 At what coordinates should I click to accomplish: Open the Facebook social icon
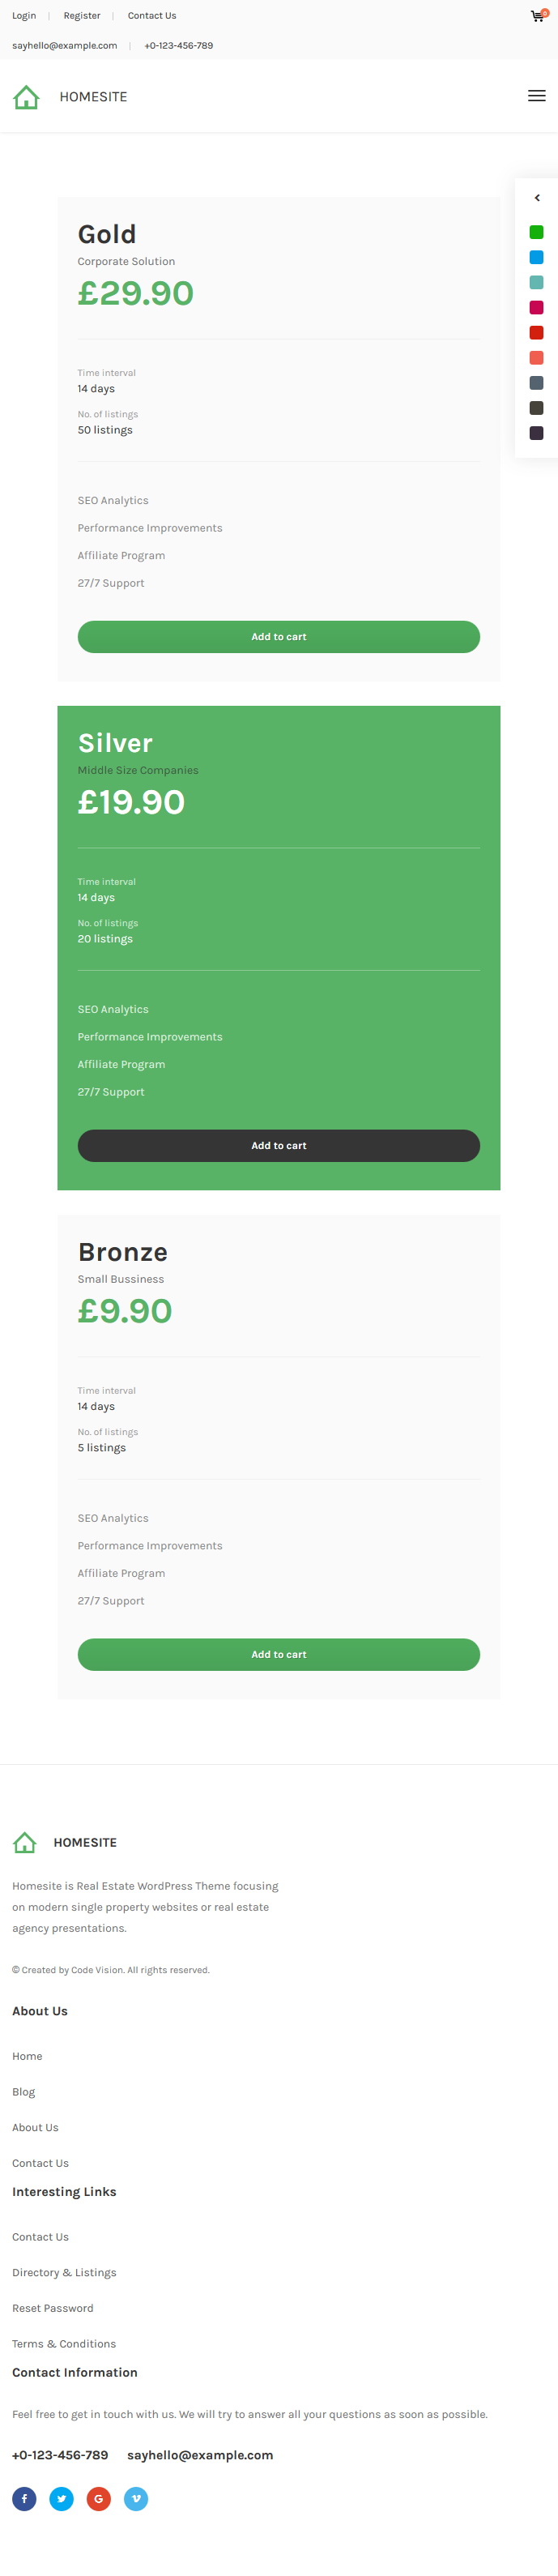coord(24,2498)
